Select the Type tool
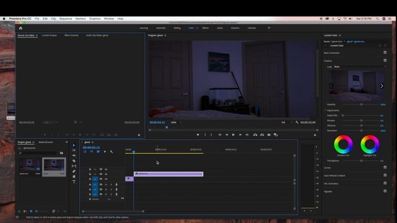Screen dimensions: 397x223 (74, 181)
